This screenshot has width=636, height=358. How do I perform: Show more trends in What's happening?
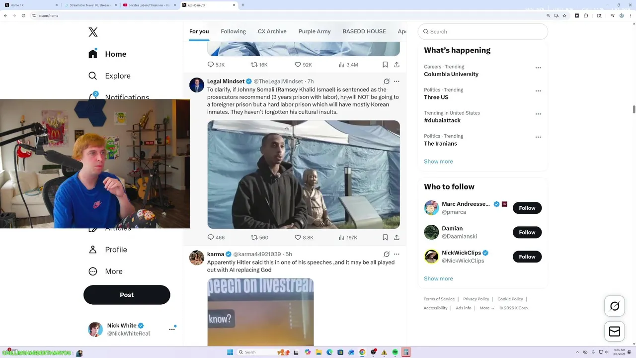(438, 162)
